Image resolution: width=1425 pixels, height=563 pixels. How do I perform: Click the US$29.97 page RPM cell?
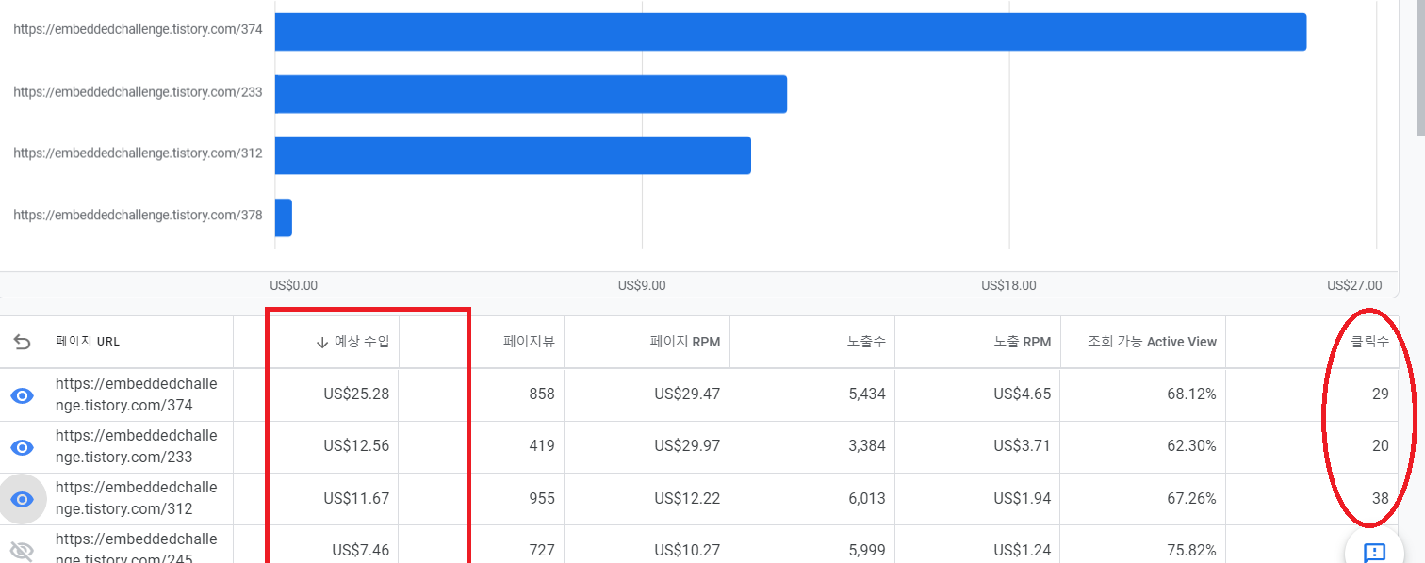click(x=687, y=446)
